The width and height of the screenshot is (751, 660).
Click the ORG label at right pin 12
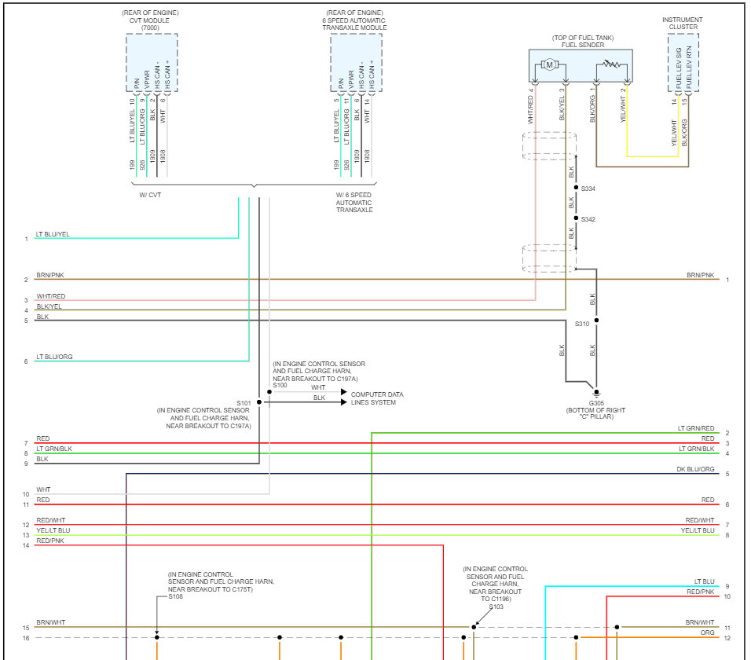point(708,632)
